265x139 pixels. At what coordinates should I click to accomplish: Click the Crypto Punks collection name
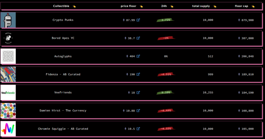[x=63, y=20]
